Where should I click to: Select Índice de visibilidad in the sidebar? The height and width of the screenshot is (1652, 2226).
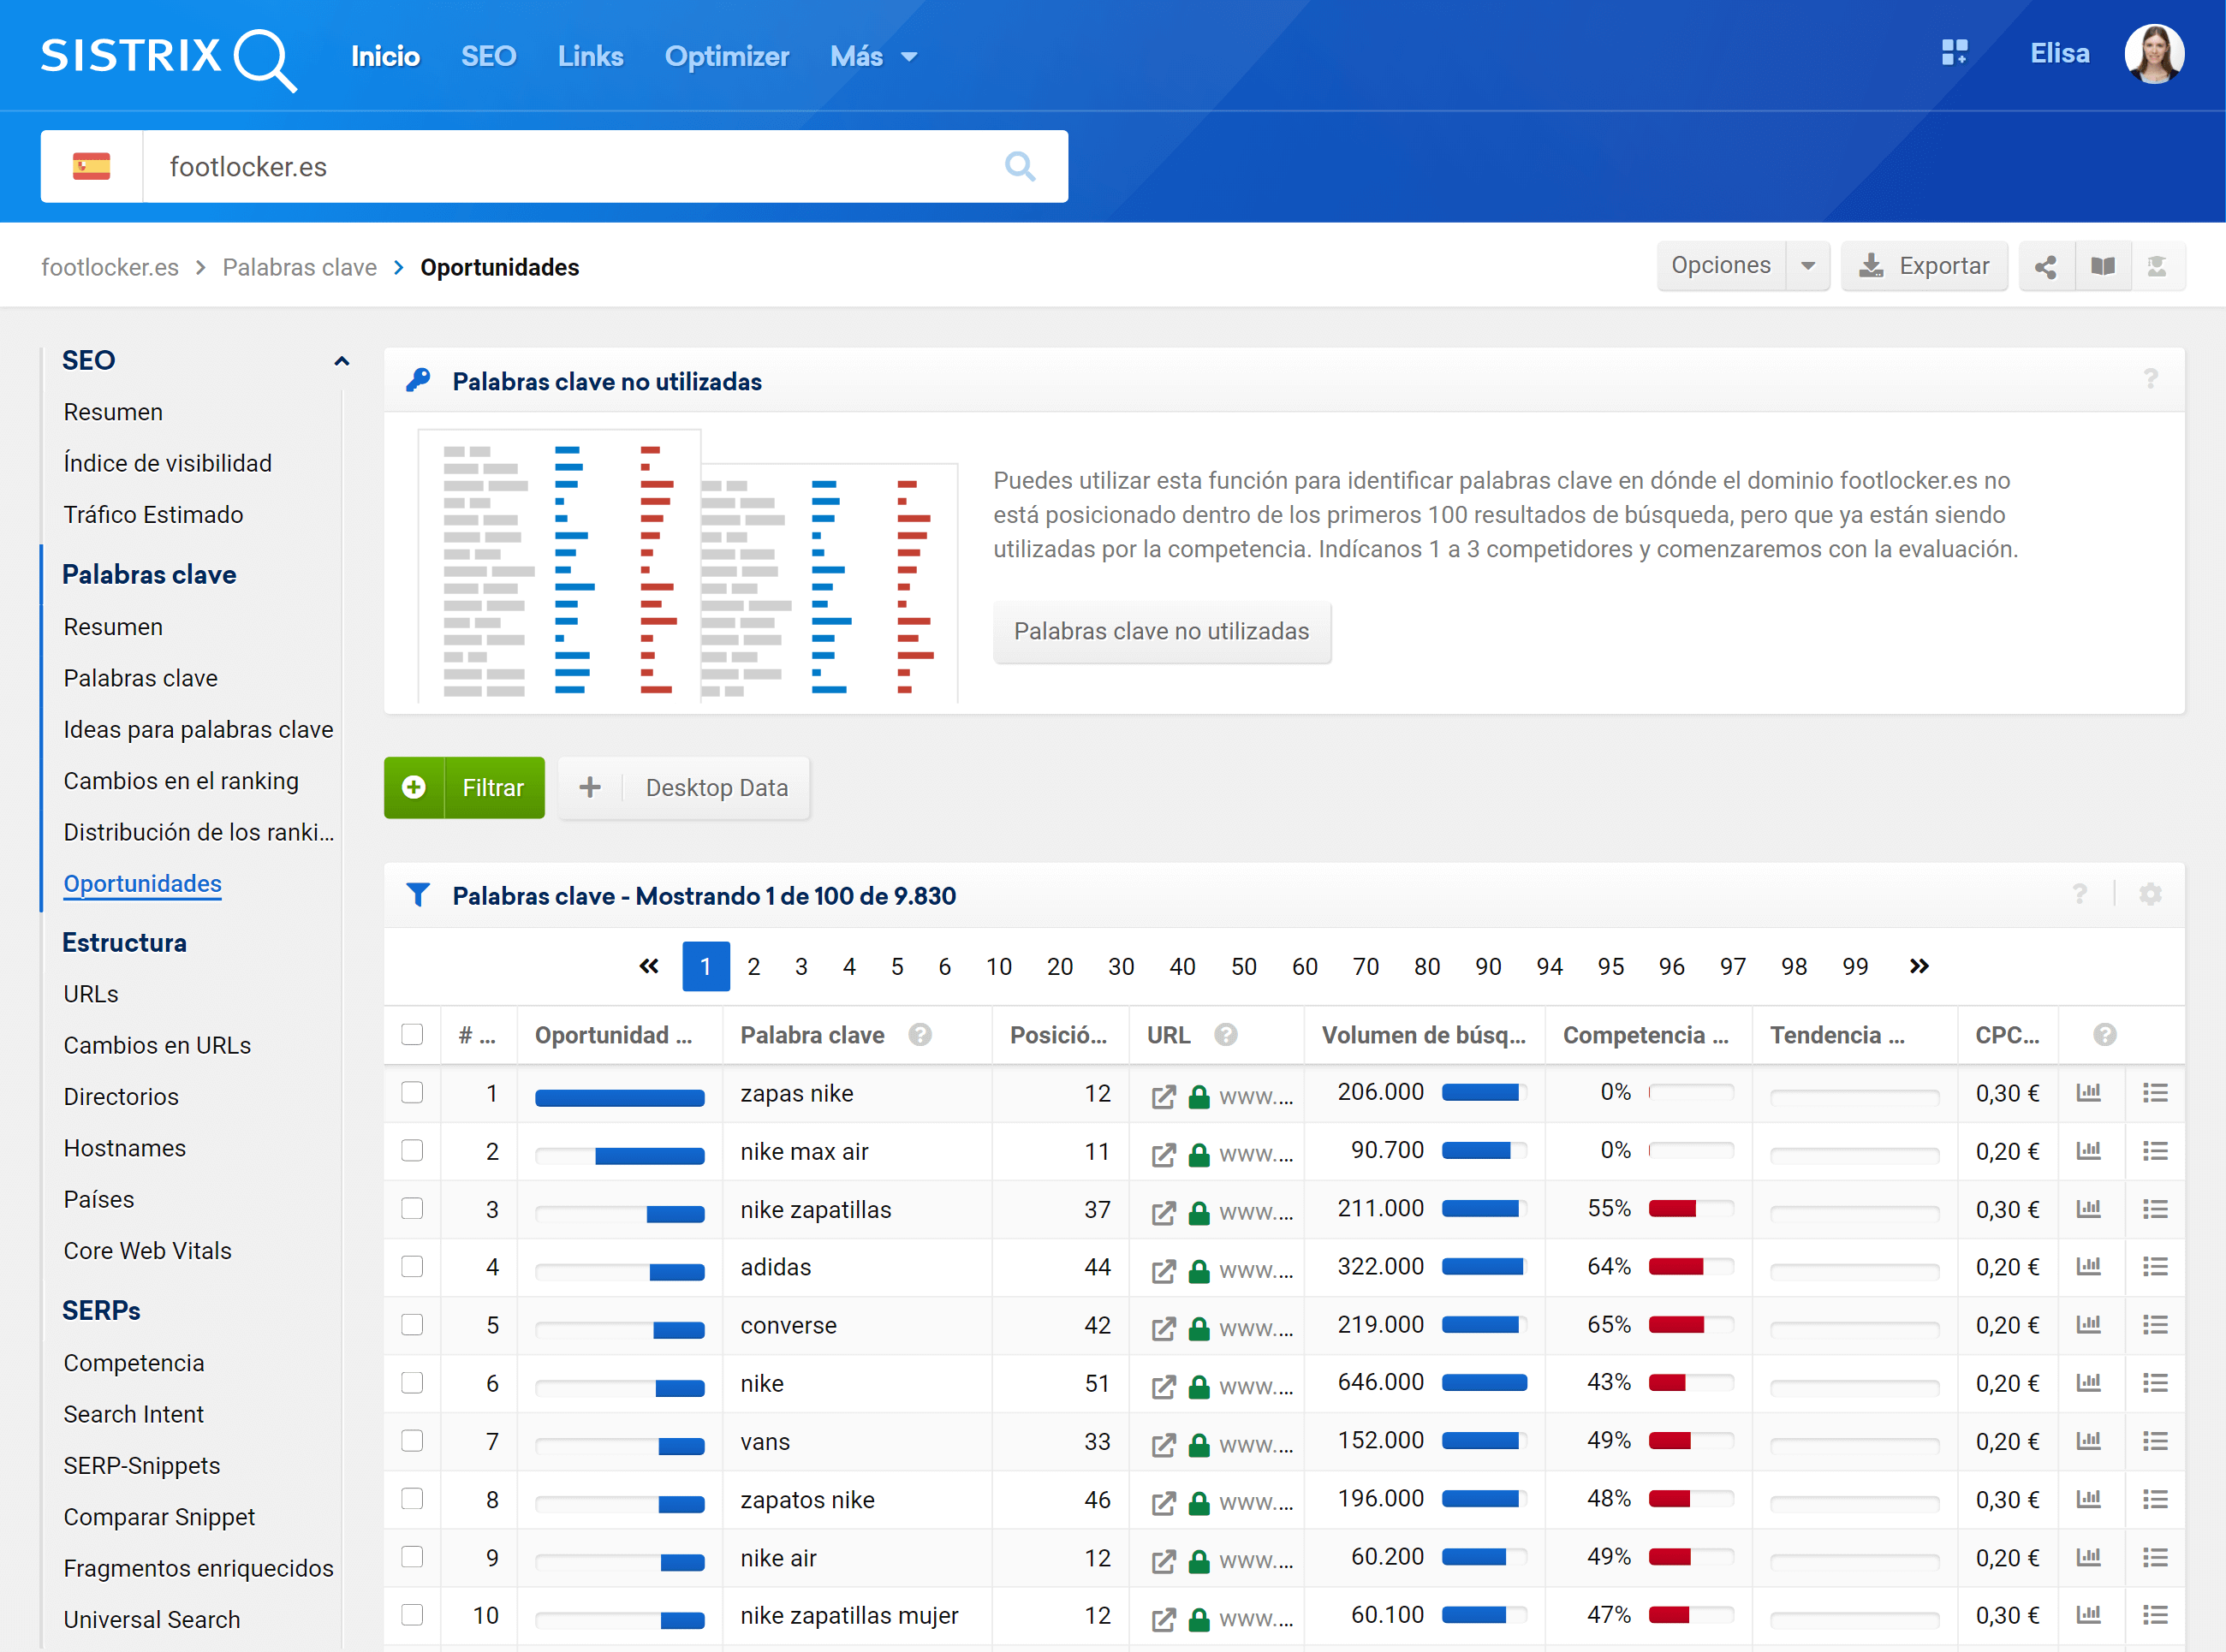(168, 463)
